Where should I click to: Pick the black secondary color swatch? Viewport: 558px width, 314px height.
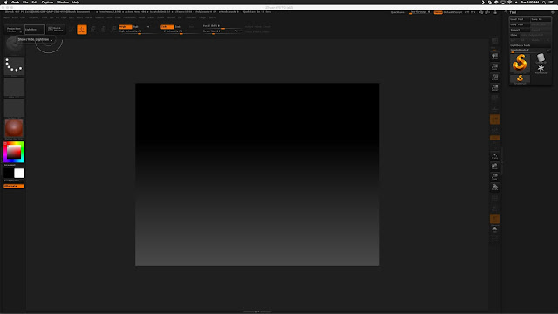(x=9, y=174)
